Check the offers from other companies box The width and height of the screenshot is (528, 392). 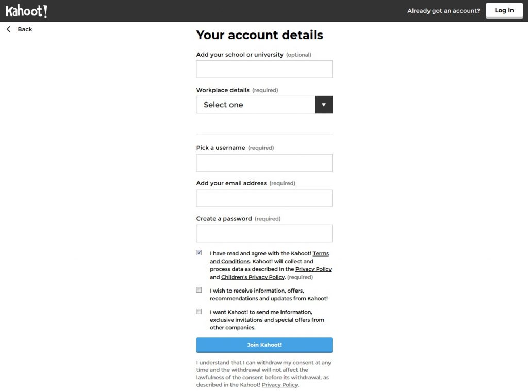click(199, 311)
